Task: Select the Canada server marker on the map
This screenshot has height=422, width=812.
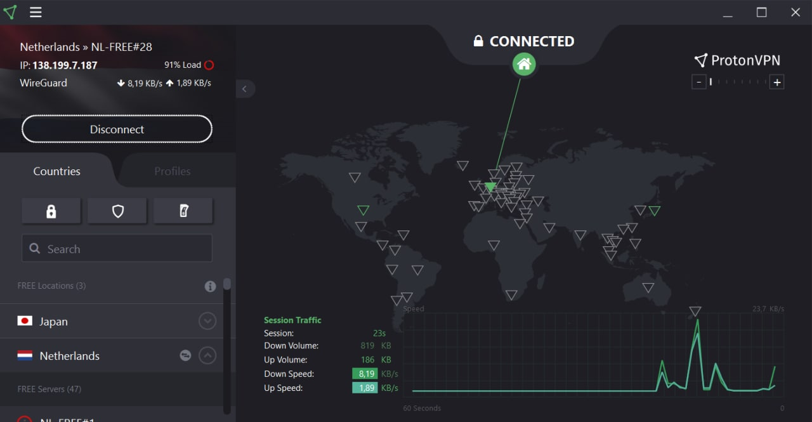Action: pos(355,178)
